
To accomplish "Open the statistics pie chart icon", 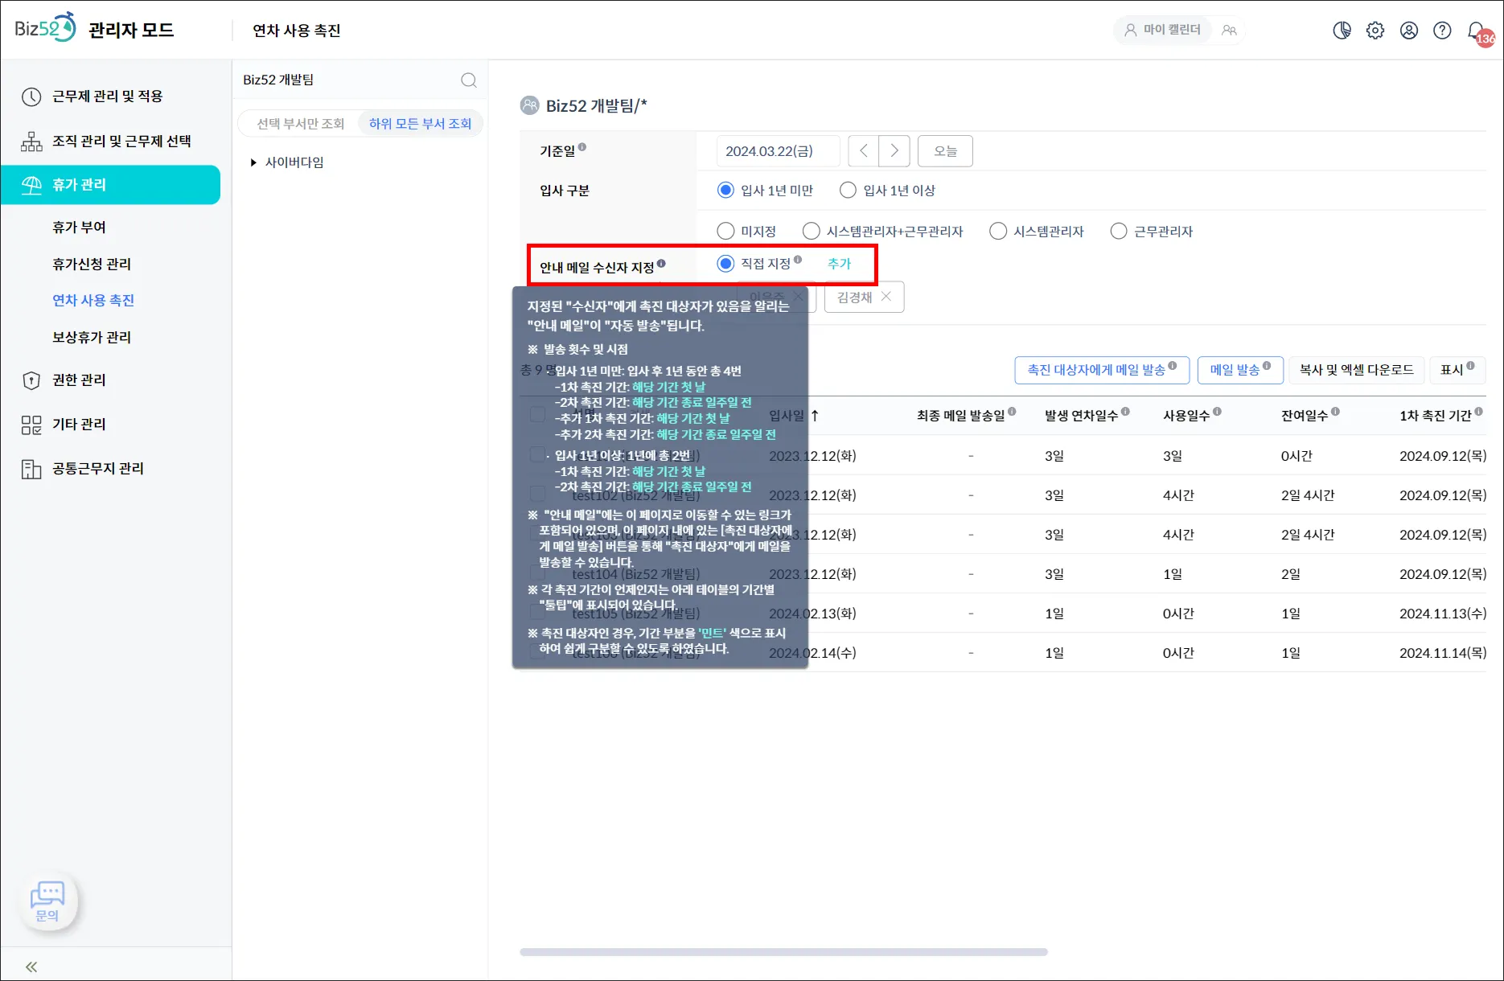I will (1342, 31).
